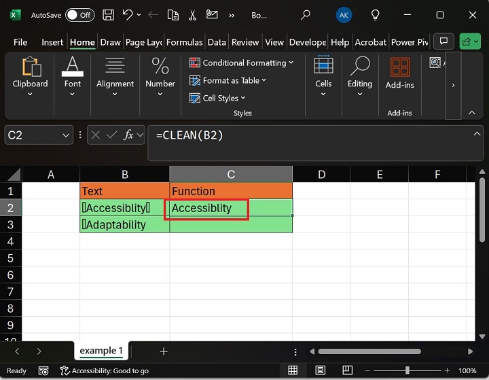Select cell B3 containing Adaptability

point(124,224)
